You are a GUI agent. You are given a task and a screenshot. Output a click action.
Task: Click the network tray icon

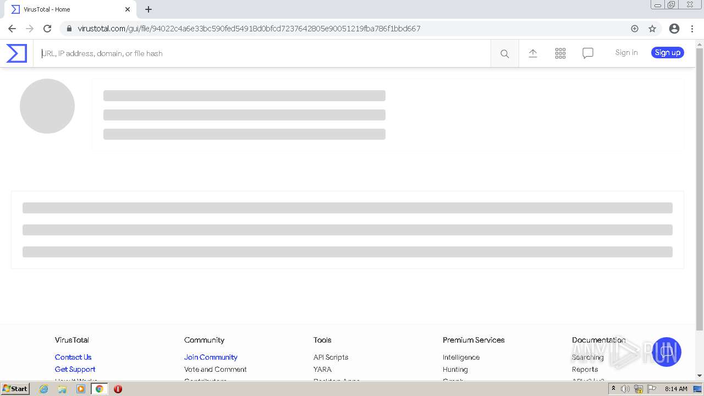tap(639, 389)
